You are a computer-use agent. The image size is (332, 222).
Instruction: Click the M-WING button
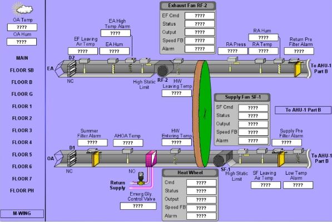(22, 214)
